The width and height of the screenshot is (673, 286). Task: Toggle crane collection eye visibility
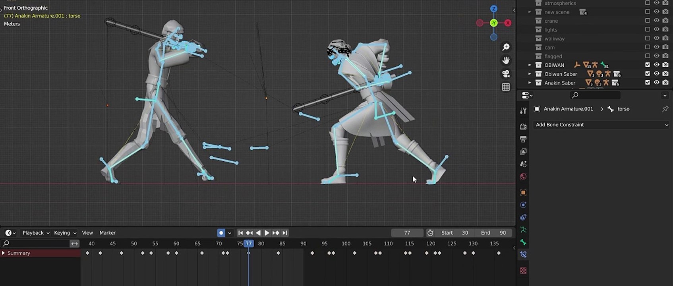pos(656,21)
